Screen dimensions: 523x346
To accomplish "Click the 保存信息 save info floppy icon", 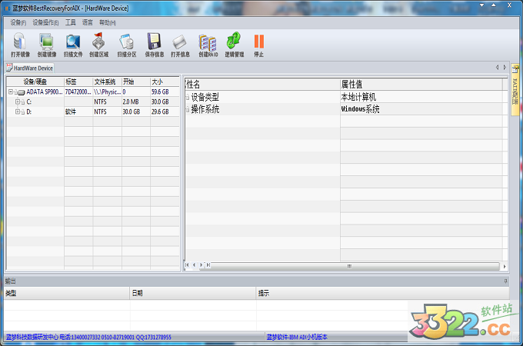I will coord(154,45).
